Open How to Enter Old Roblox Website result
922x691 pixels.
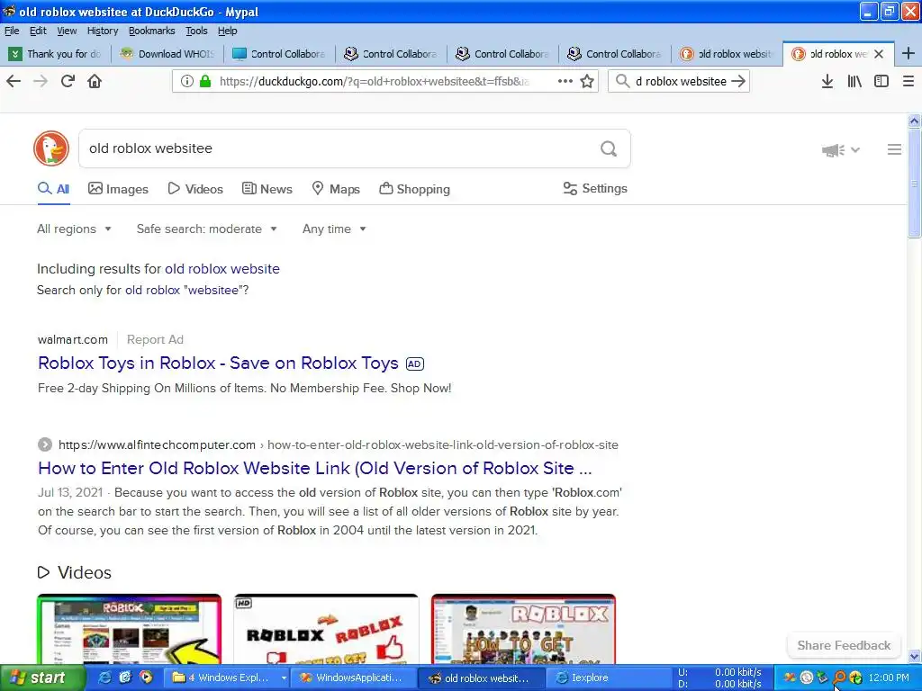314,468
